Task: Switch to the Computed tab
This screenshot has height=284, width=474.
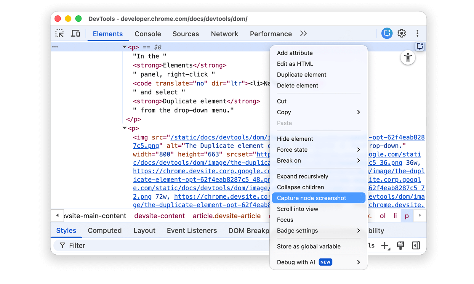Action: pos(105,230)
